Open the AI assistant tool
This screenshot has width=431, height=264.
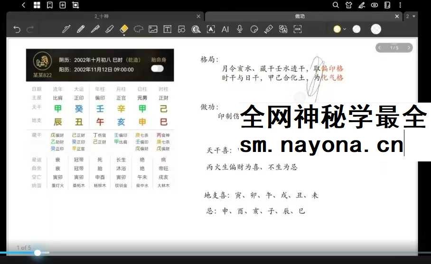click(x=225, y=29)
